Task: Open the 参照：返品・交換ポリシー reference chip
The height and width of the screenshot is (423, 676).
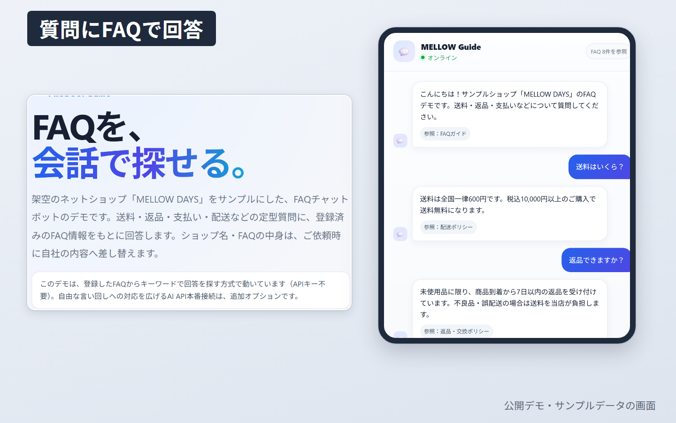Action: (456, 331)
